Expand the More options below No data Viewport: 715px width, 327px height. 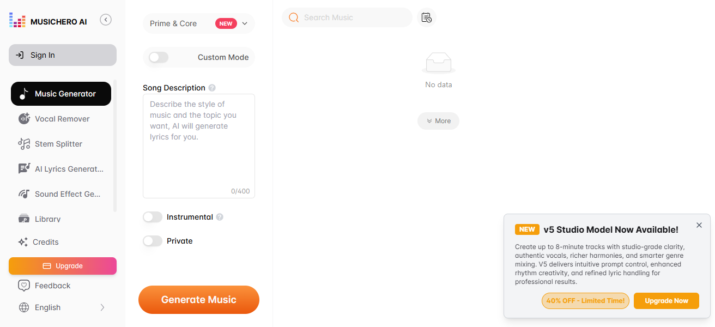[x=438, y=120]
